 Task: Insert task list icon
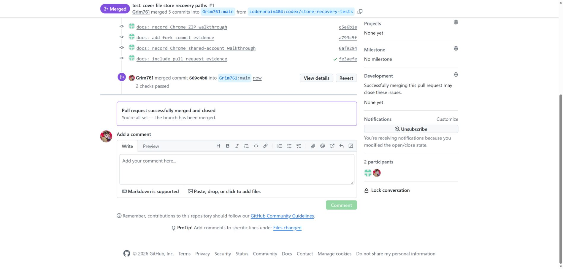pos(299,146)
